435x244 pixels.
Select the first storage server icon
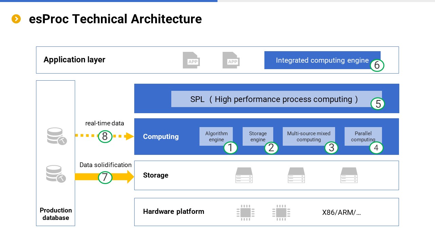pyautogui.click(x=244, y=175)
